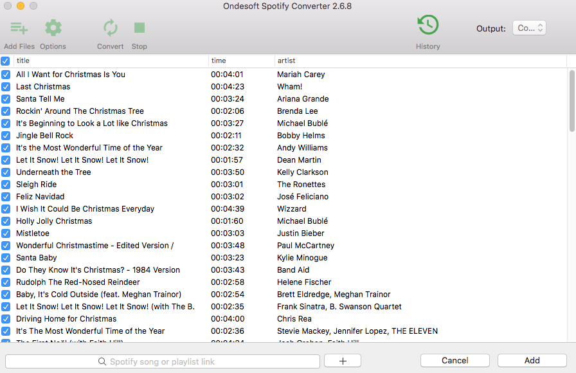Open the History clock icon
The image size is (576, 373).
pyautogui.click(x=428, y=25)
